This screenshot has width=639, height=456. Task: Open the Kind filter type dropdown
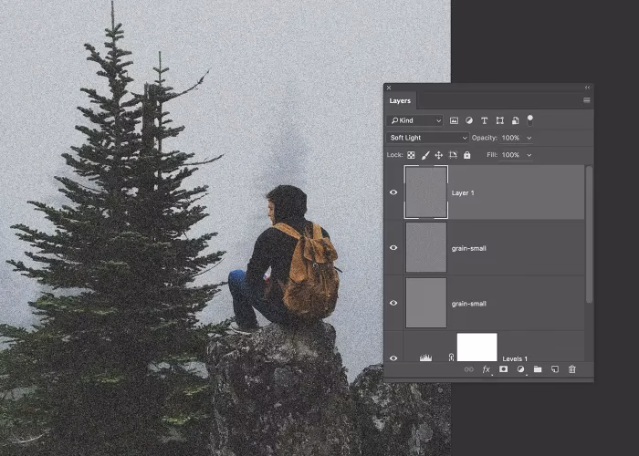tap(414, 120)
